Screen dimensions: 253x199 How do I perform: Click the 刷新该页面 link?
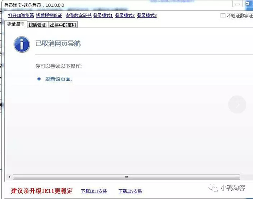coord(59,79)
